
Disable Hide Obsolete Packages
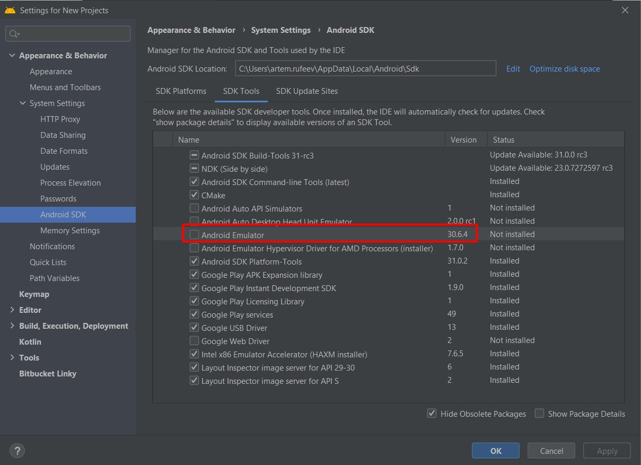pos(432,414)
